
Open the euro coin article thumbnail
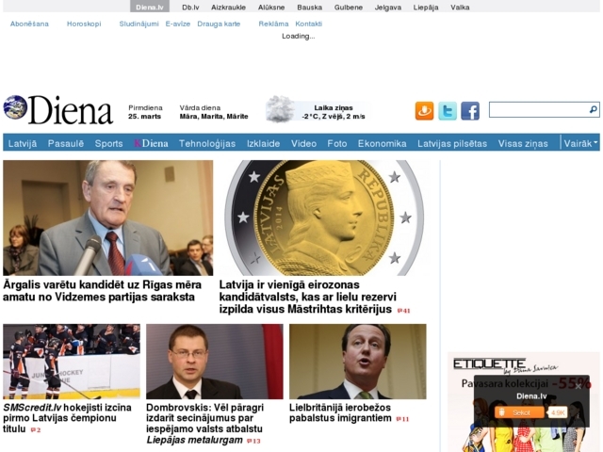[325, 218]
